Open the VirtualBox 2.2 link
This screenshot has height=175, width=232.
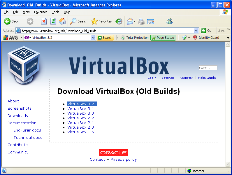click(81, 118)
